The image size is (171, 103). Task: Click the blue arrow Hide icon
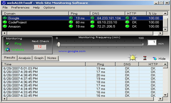click(x=155, y=59)
